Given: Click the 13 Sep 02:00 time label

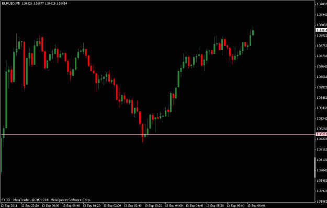Looking at the screenshot, I should pos(112,206).
